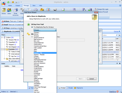Viewport: 122px width, 93px height.
Task: Collapse the Orders tree node
Action: [x=2, y=37]
